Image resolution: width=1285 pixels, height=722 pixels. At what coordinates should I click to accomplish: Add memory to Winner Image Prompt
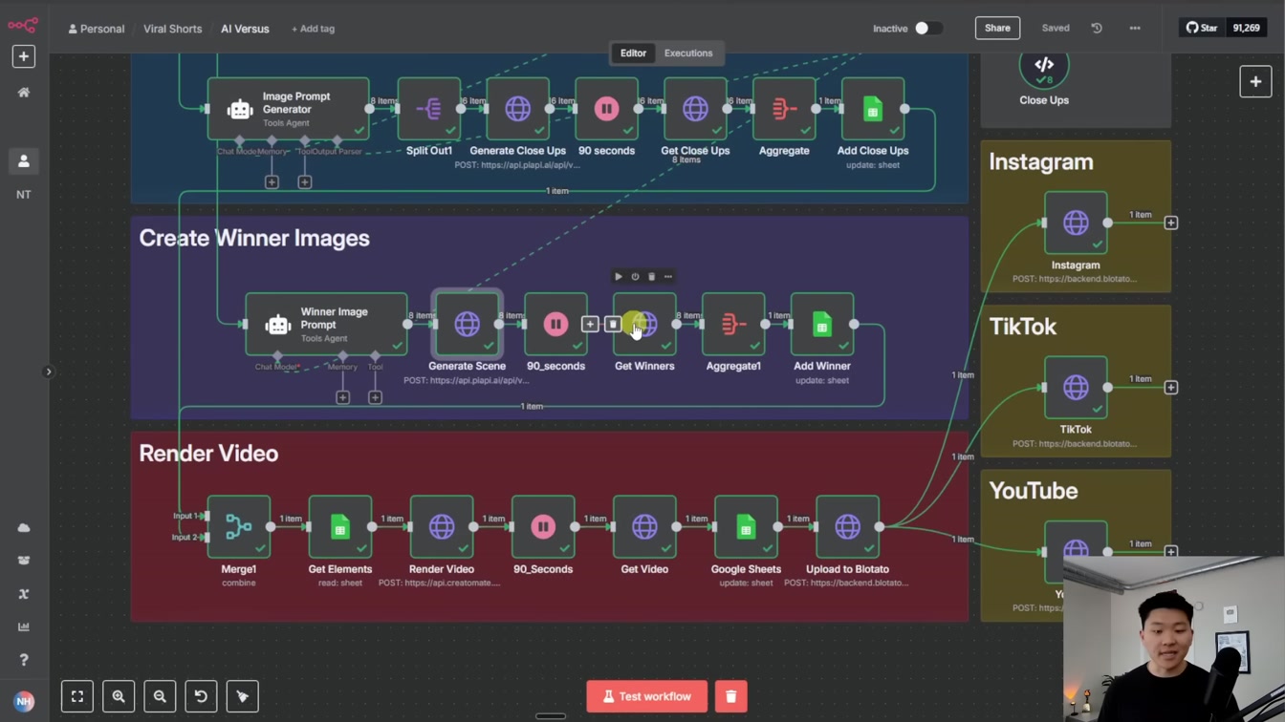tap(342, 397)
